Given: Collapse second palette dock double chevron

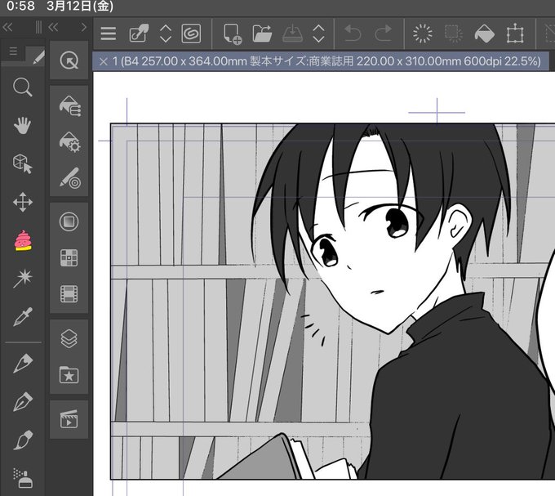Looking at the screenshot, I should click(x=53, y=27).
